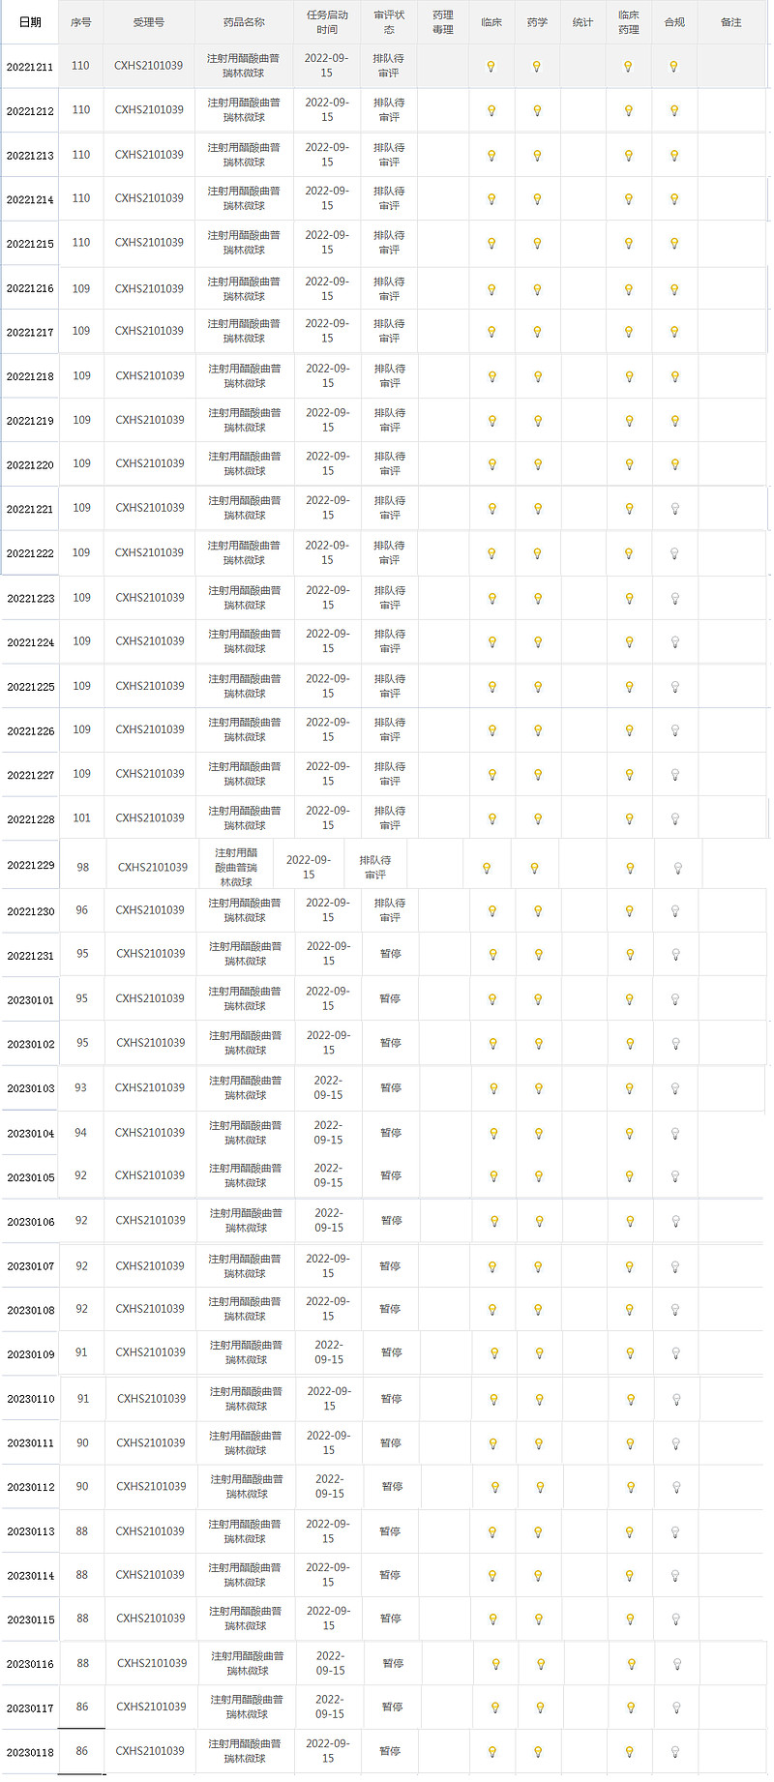
Task: Click the 日期 column header
Action: click(31, 22)
